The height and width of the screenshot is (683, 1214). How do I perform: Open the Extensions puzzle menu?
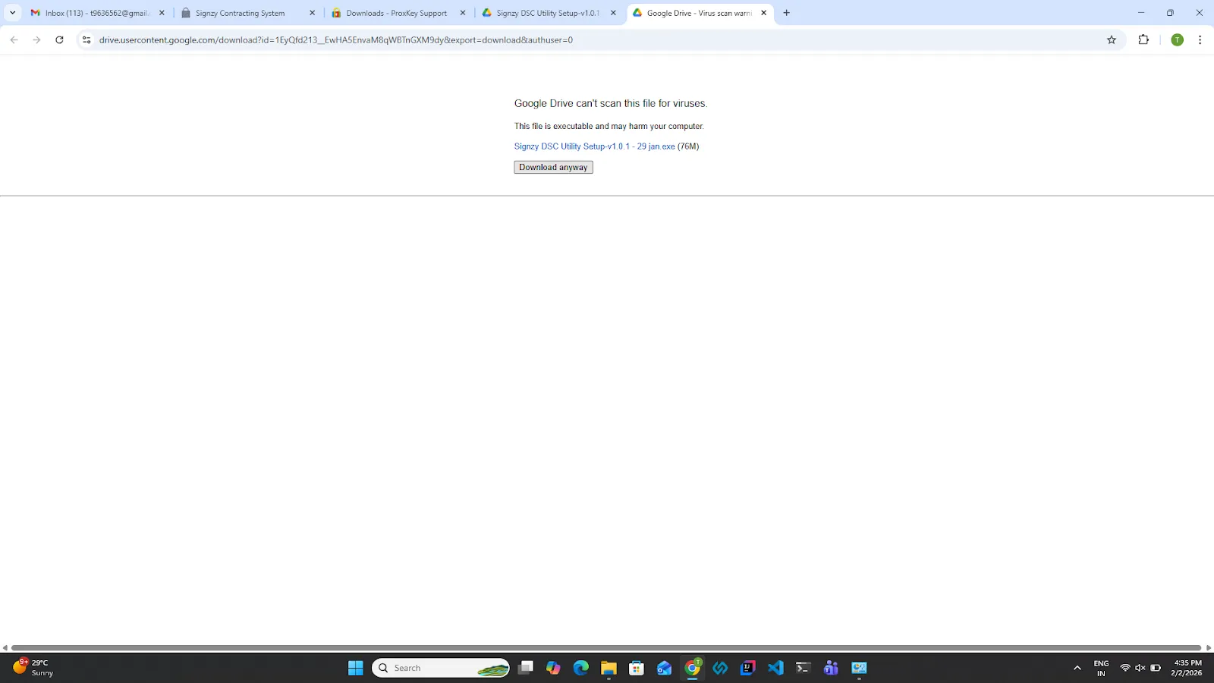1143,40
